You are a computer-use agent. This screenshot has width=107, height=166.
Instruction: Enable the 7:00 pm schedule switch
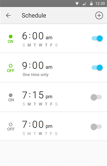pyautogui.click(x=96, y=127)
